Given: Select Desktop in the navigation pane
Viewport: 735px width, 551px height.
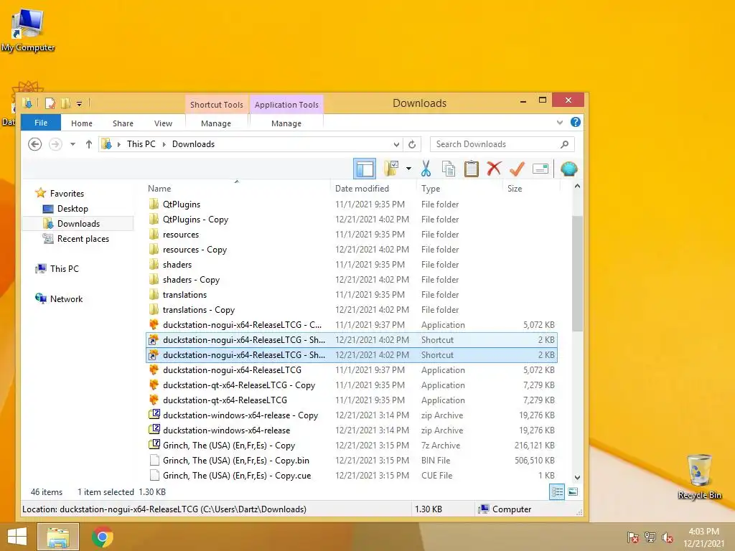Looking at the screenshot, I should 72,209.
